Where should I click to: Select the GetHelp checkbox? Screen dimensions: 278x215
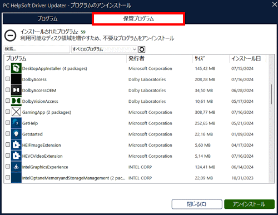[x=8, y=123]
